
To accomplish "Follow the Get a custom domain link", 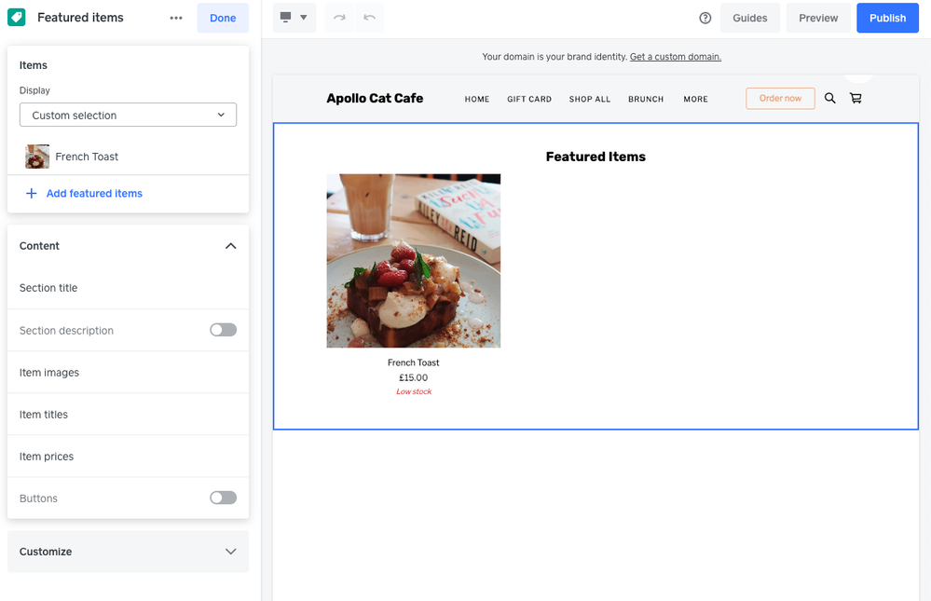I will point(675,57).
